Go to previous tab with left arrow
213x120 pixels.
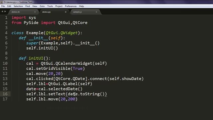2,12
